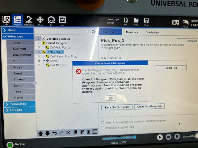The width and height of the screenshot is (198, 148).
Task: Add a Thread node
Action: [21, 79]
